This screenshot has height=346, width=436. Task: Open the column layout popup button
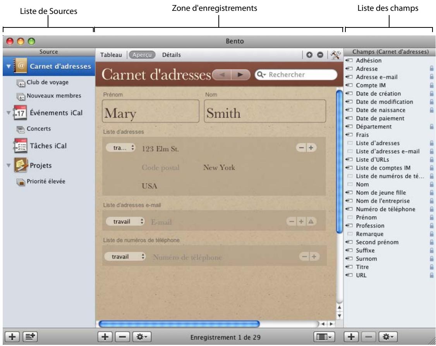324,337
